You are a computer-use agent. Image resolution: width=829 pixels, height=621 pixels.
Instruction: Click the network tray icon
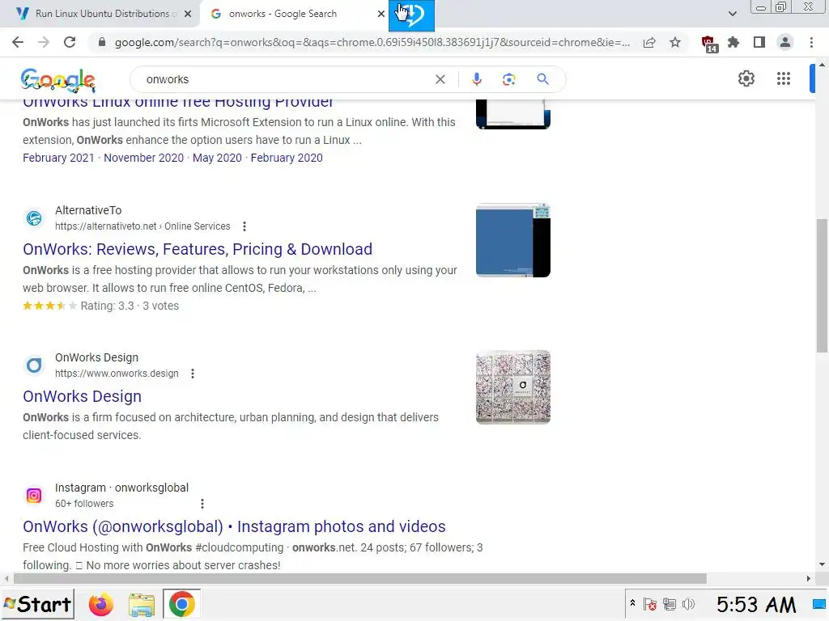coord(670,604)
